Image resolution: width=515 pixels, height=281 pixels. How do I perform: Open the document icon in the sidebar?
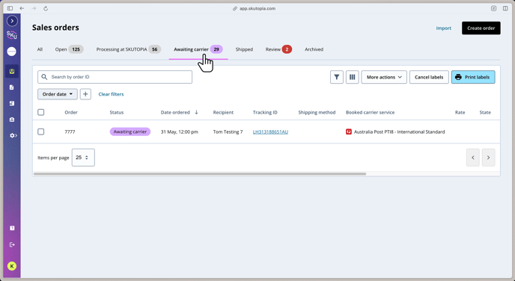pyautogui.click(x=12, y=87)
